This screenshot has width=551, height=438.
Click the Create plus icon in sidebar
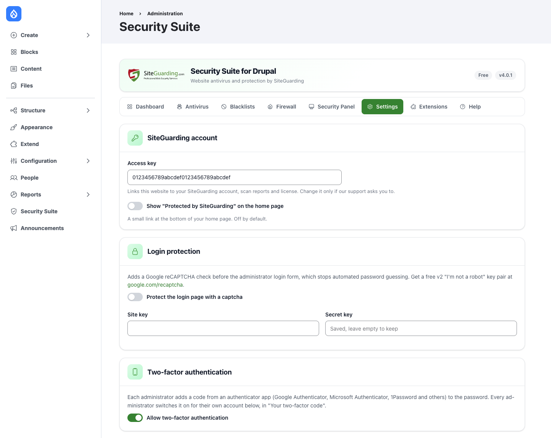(14, 35)
